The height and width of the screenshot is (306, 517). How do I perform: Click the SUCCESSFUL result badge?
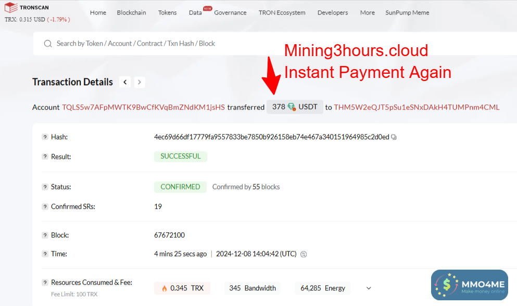pyautogui.click(x=180, y=156)
